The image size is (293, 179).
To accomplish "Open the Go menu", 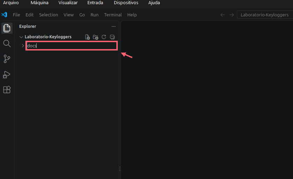I will (x=82, y=15).
